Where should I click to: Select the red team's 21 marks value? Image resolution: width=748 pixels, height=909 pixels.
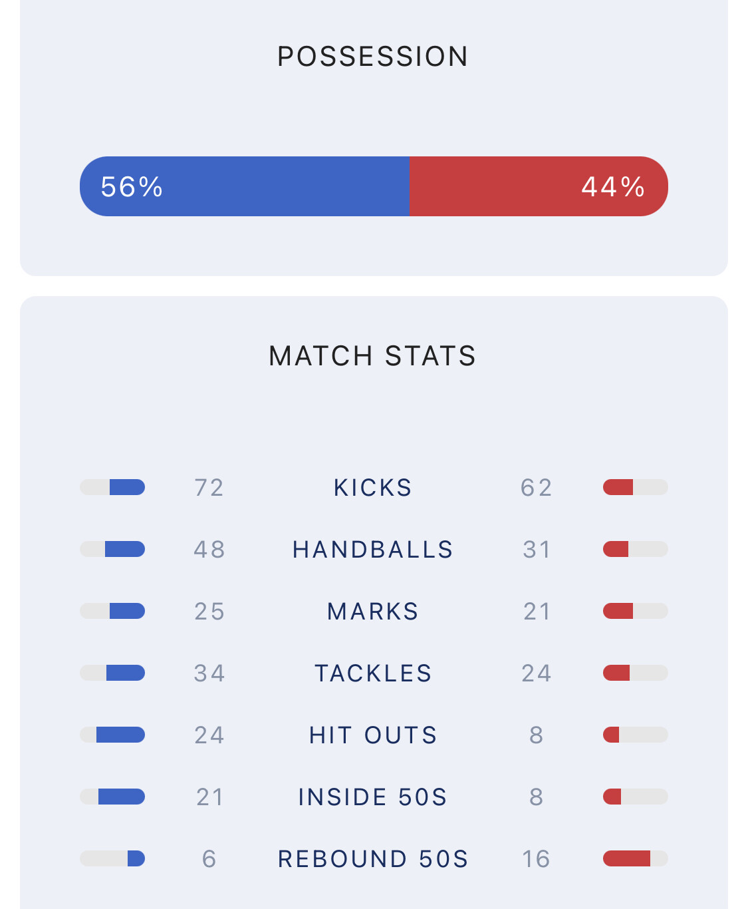point(537,612)
